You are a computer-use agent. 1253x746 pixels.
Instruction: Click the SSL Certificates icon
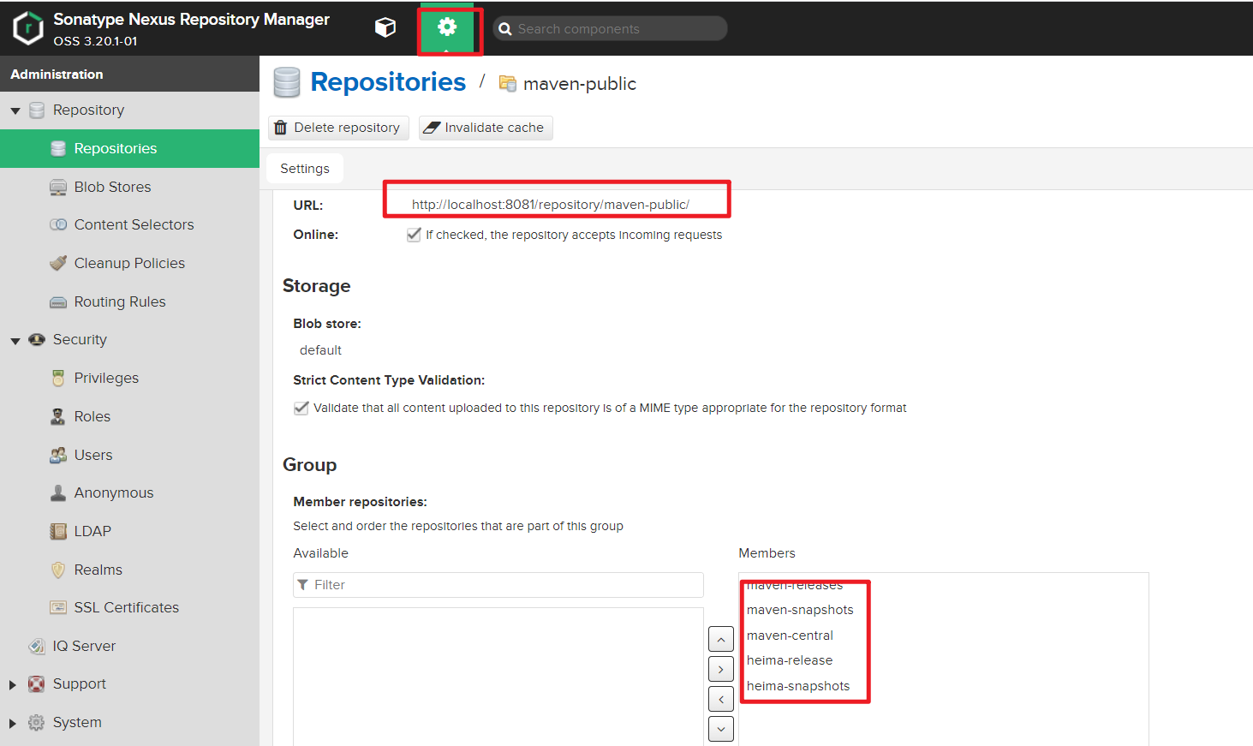pyautogui.click(x=58, y=607)
